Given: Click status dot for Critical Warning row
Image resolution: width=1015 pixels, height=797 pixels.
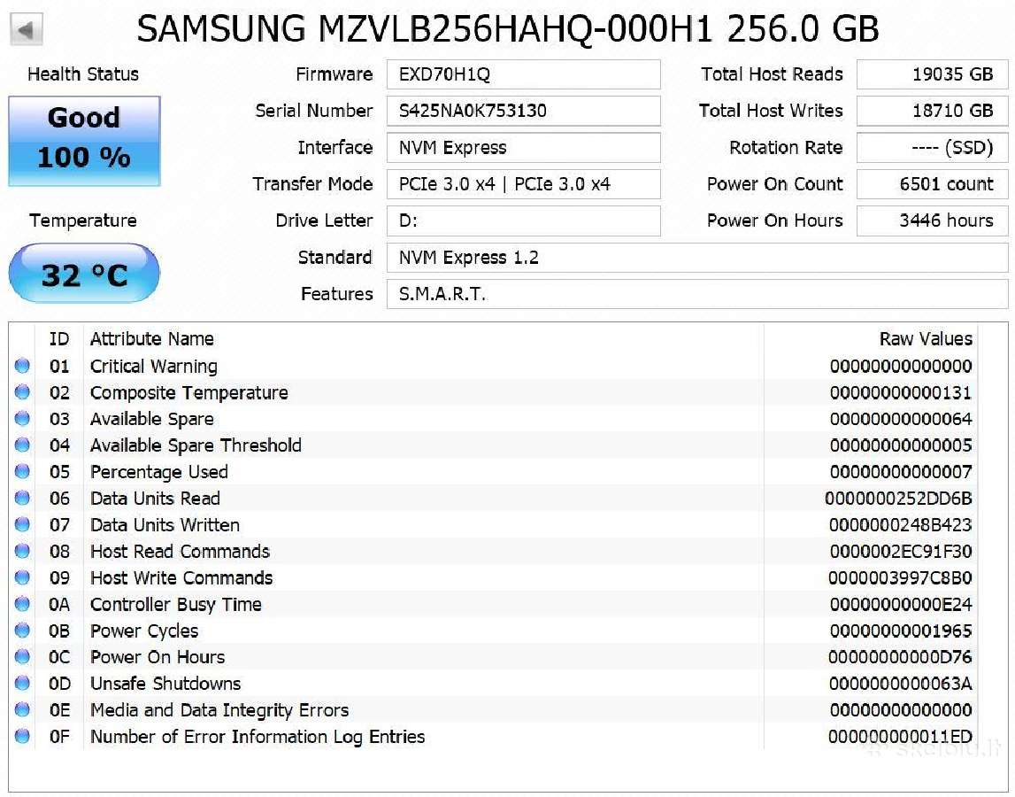Looking at the screenshot, I should tap(23, 366).
